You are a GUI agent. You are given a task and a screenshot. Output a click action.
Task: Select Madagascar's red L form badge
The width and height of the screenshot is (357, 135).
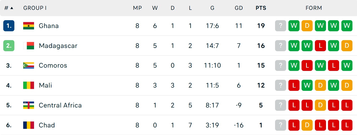pyautogui.click(x=320, y=46)
